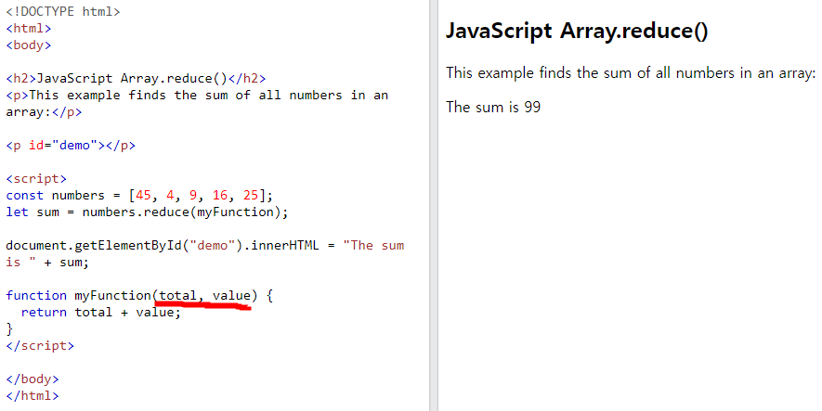This screenshot has width=822, height=411.
Task: Click the "<!DOCTYPE html>" code line
Action: [63, 11]
